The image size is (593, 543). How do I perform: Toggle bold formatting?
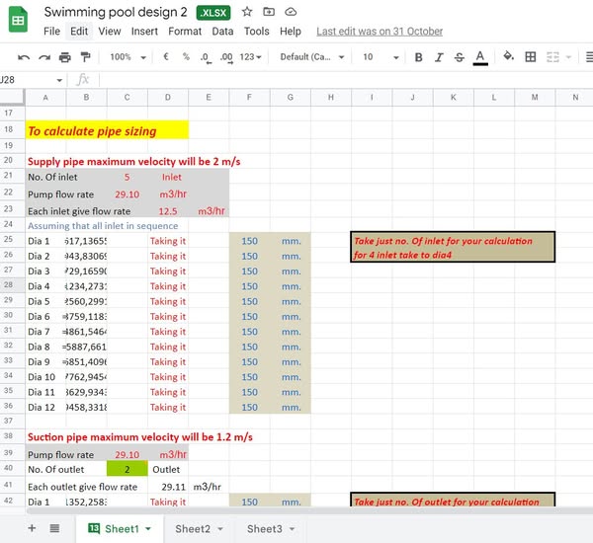[x=419, y=57]
